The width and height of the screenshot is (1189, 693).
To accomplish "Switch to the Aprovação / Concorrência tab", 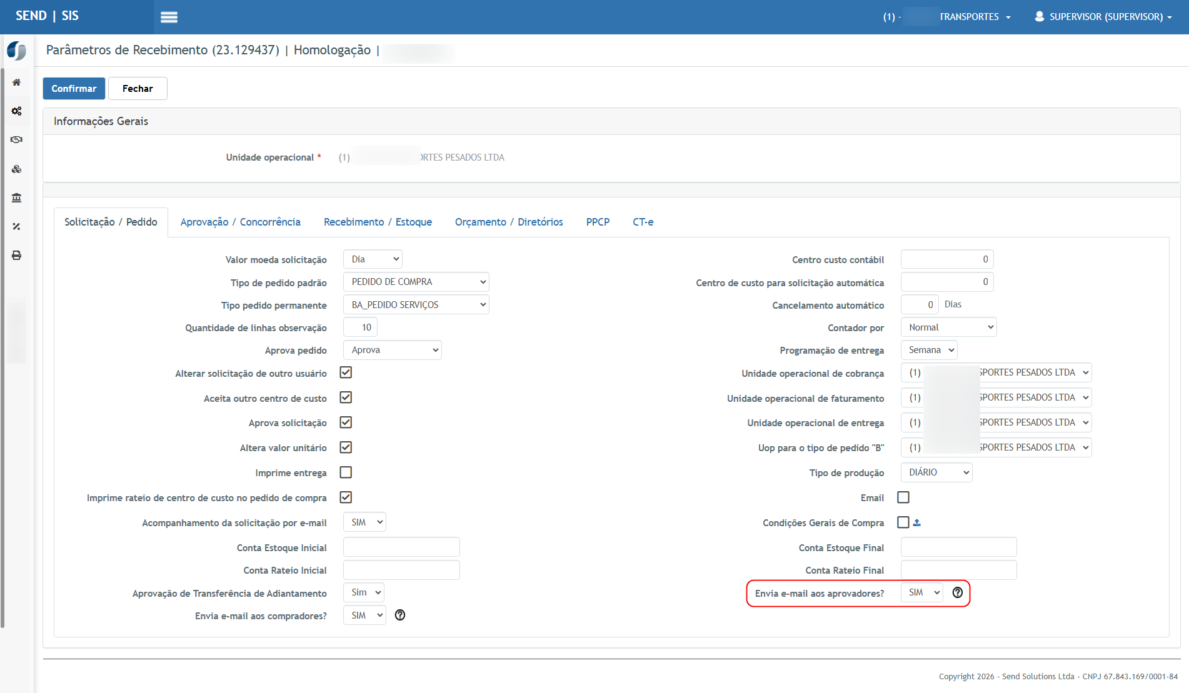I will click(240, 222).
